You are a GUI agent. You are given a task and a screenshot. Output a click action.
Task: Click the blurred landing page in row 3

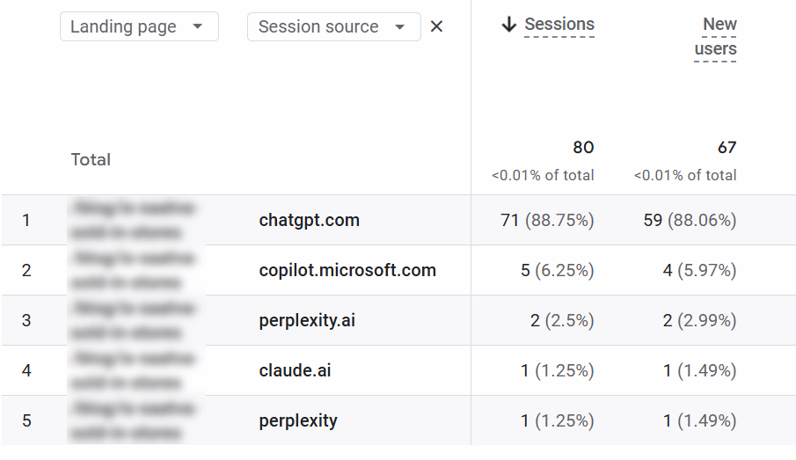pos(135,320)
